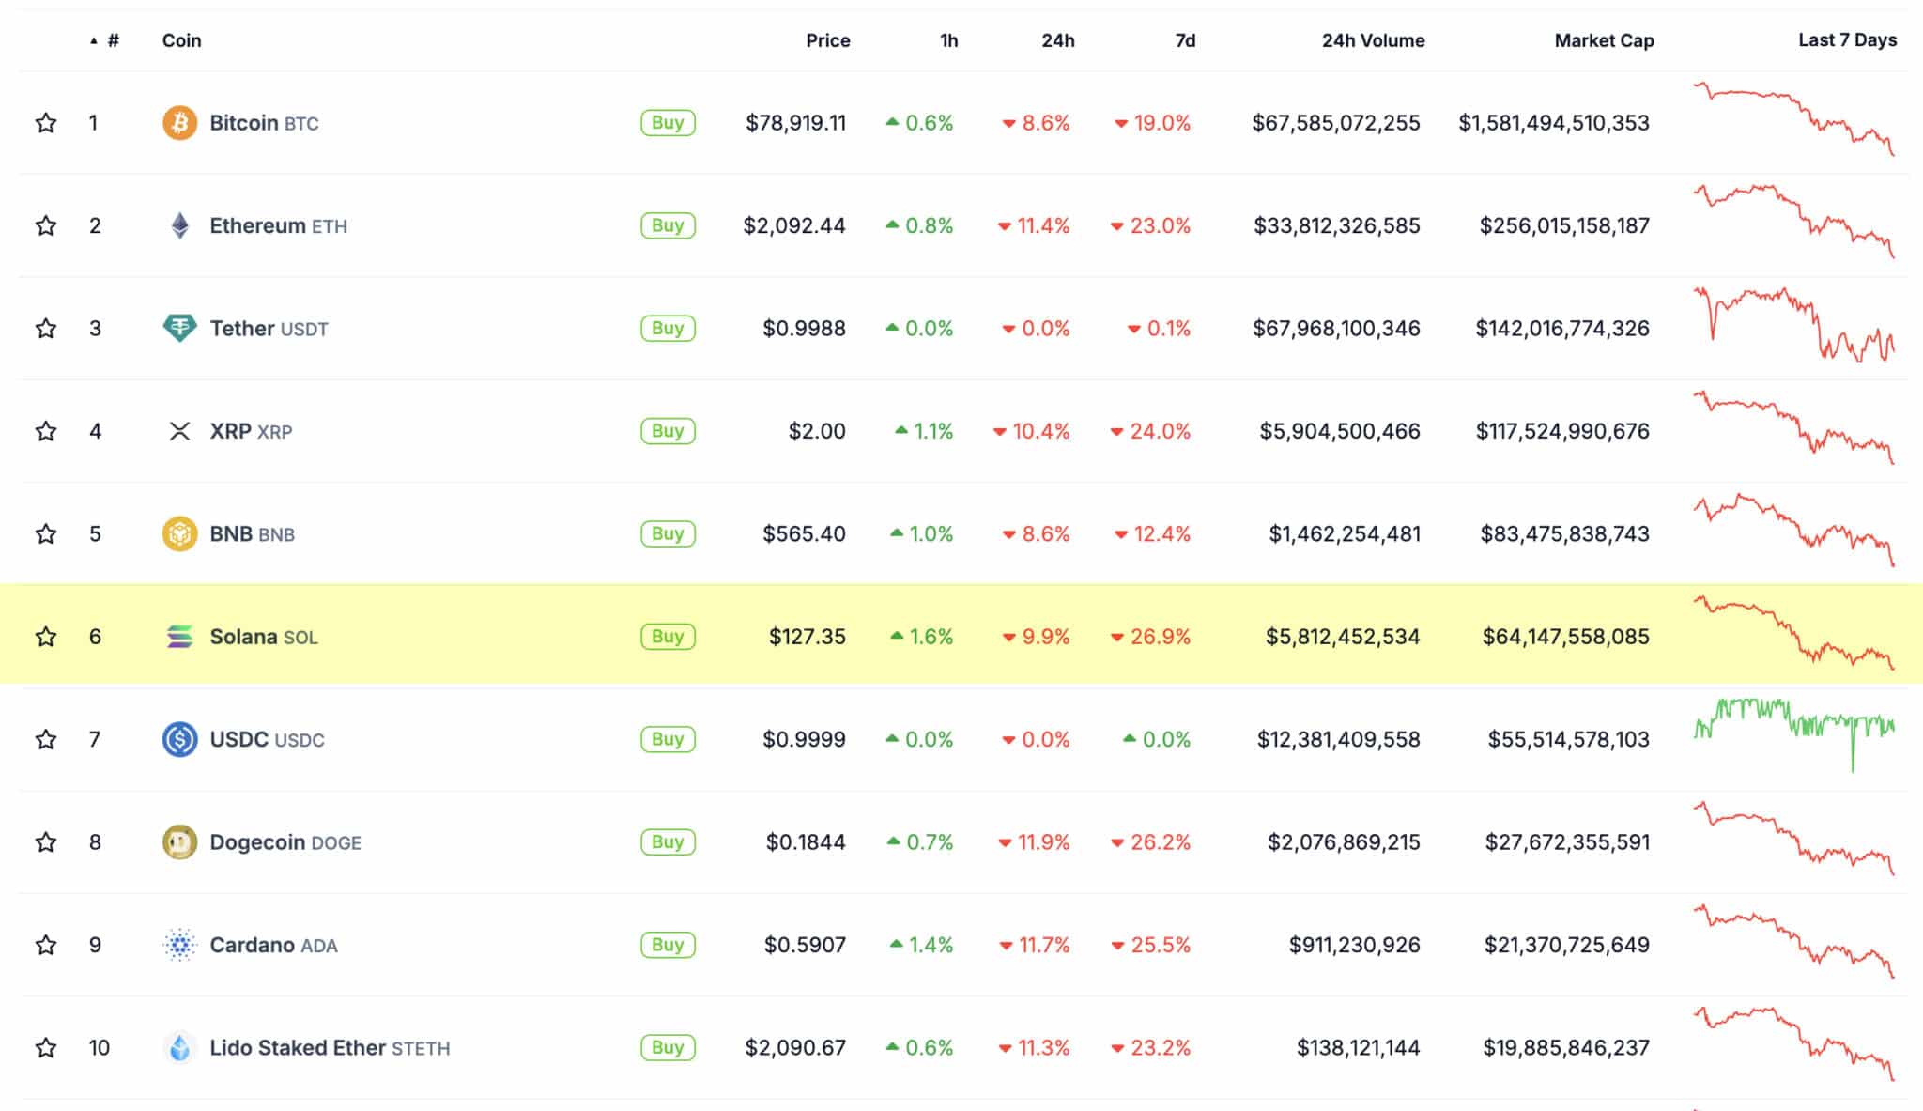Sort by the 7d change header

[1185, 40]
